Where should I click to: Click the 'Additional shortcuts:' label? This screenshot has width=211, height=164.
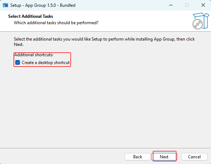[34, 55]
